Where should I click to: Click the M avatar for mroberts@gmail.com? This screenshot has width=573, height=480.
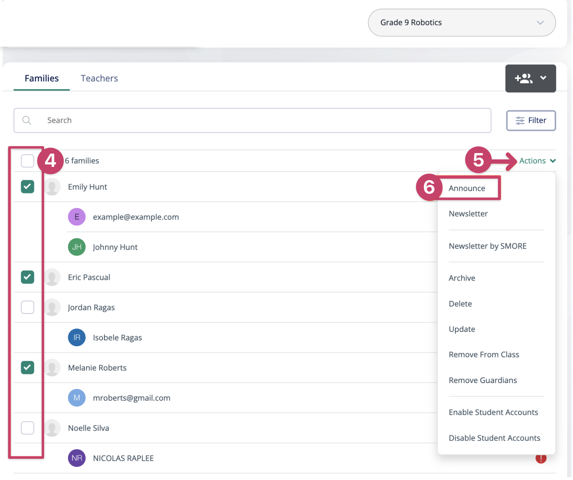(77, 398)
